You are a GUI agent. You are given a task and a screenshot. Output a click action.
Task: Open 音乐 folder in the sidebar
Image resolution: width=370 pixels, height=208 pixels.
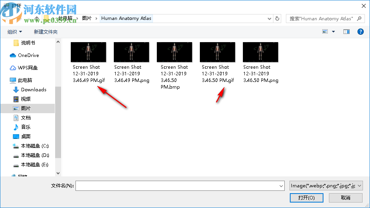click(26, 127)
